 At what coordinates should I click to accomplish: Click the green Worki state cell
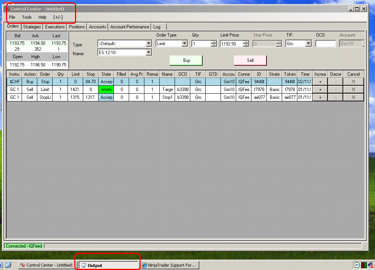tap(106, 90)
